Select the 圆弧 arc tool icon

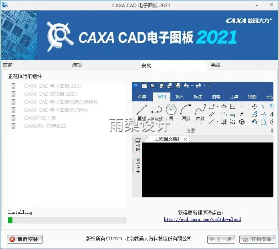[186, 109]
